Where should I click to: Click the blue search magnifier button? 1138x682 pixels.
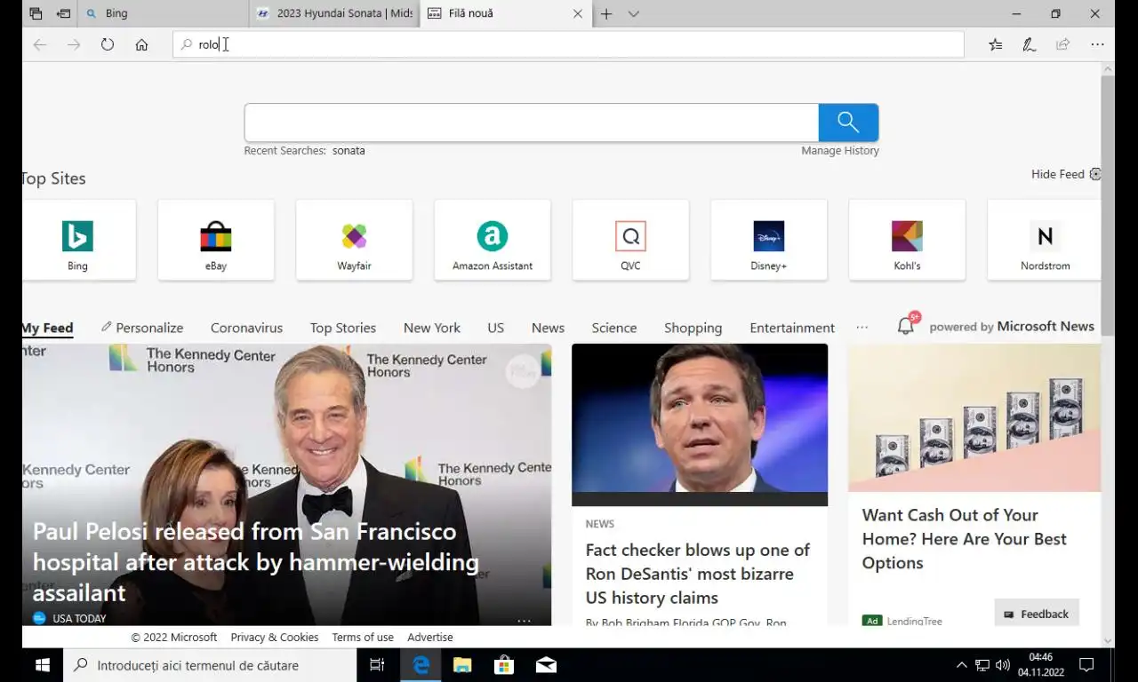point(848,123)
